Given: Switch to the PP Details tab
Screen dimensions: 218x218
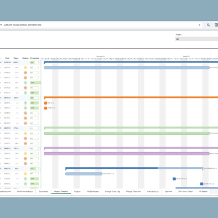Looking at the screenshot, I should [203, 191].
